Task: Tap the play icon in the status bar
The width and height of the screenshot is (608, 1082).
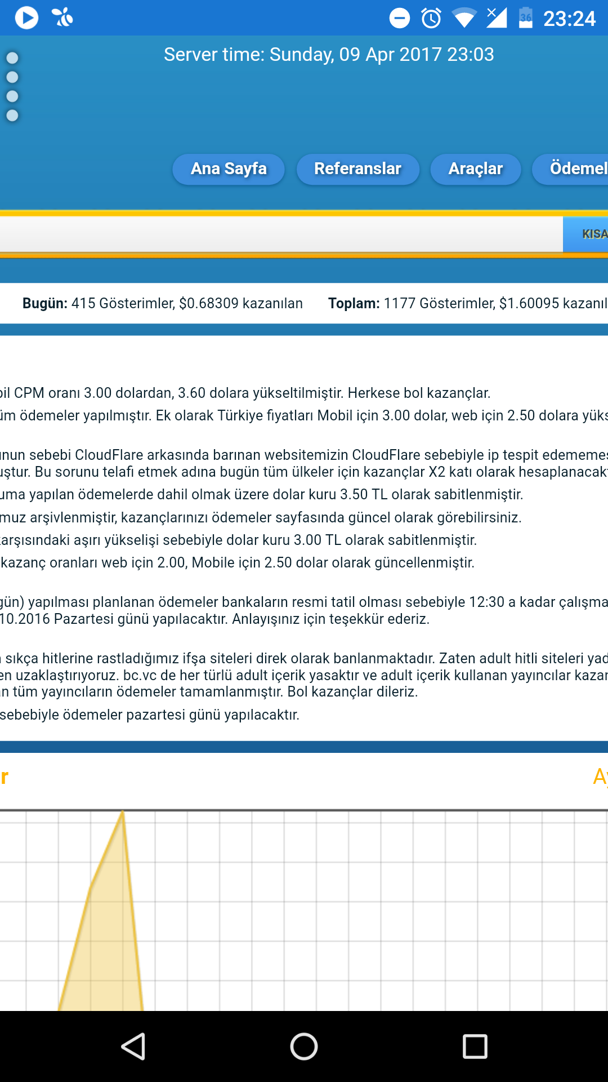Action: pos(26,18)
